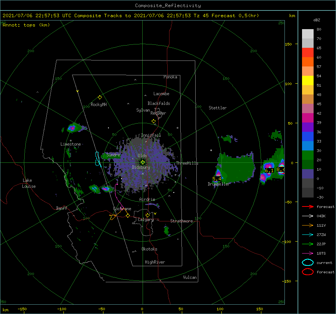
Task: Click the yellow diamond marker below Cochrane
Action: [x=128, y=215]
